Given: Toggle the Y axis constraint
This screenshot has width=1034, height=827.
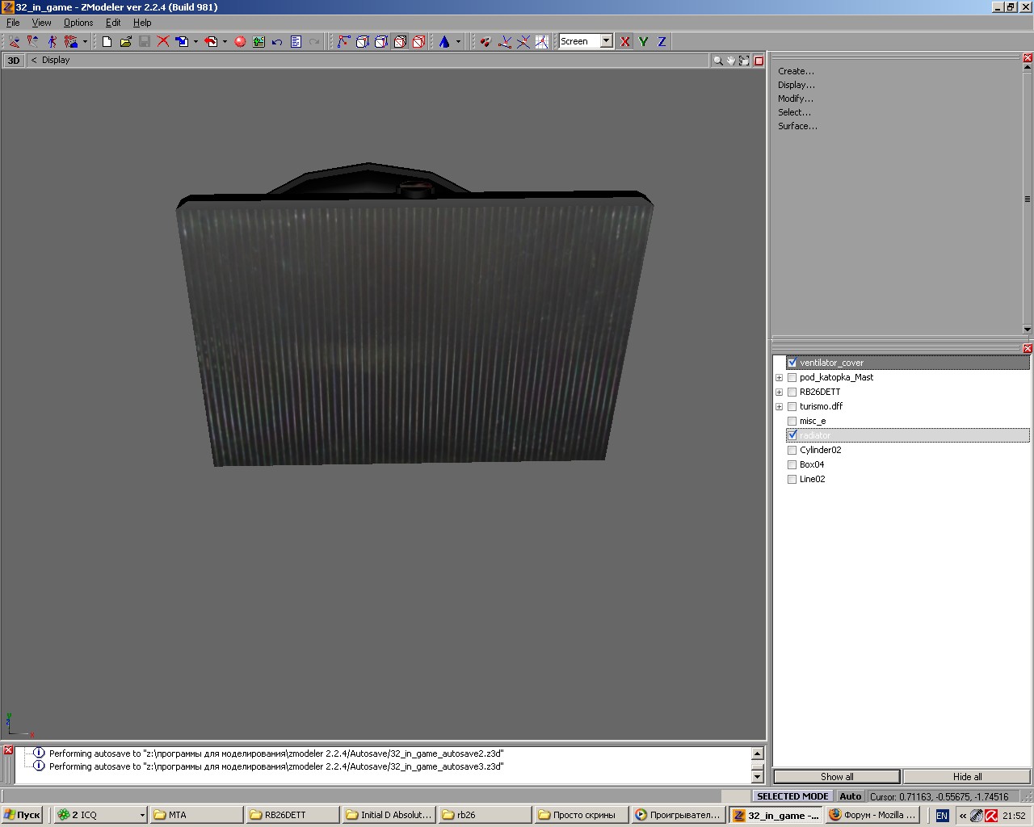Looking at the screenshot, I should [643, 41].
